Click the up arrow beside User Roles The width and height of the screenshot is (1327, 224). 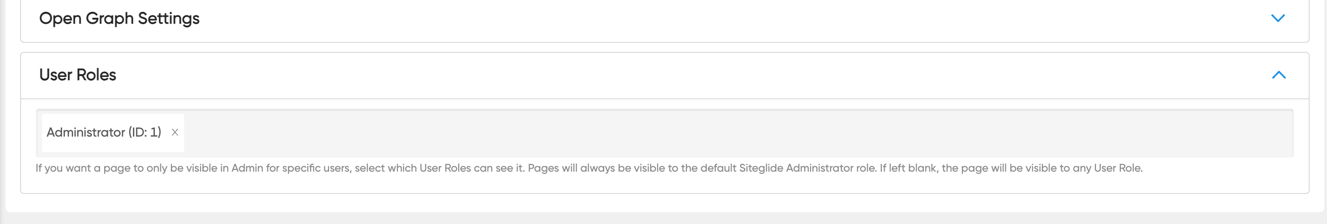click(1279, 75)
